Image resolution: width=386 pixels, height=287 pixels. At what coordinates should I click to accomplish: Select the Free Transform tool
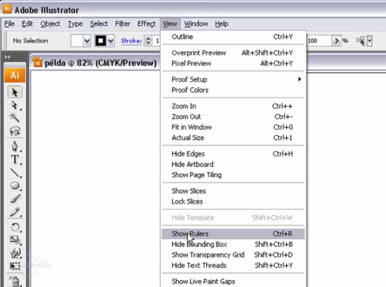point(15,266)
